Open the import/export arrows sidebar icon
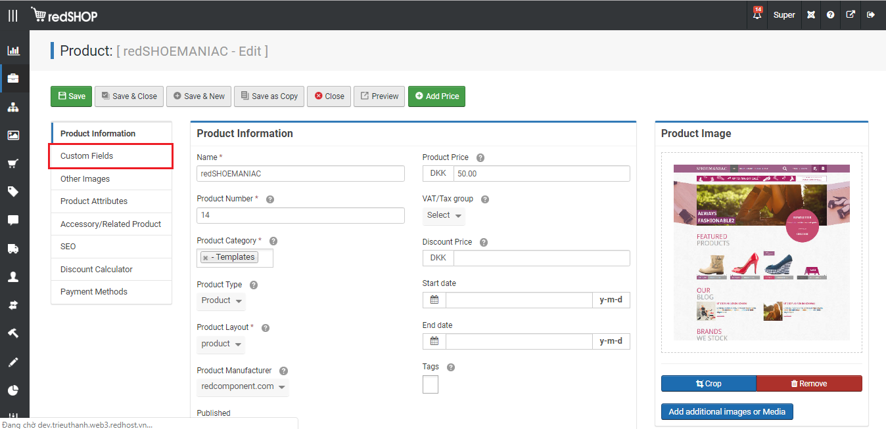The height and width of the screenshot is (429, 886). point(13,305)
